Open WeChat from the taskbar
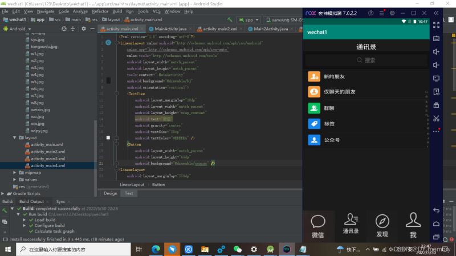456x256 pixels. coord(238,249)
